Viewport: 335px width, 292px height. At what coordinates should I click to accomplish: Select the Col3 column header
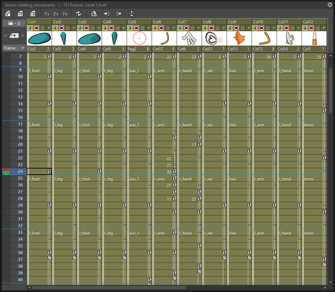click(x=89, y=22)
